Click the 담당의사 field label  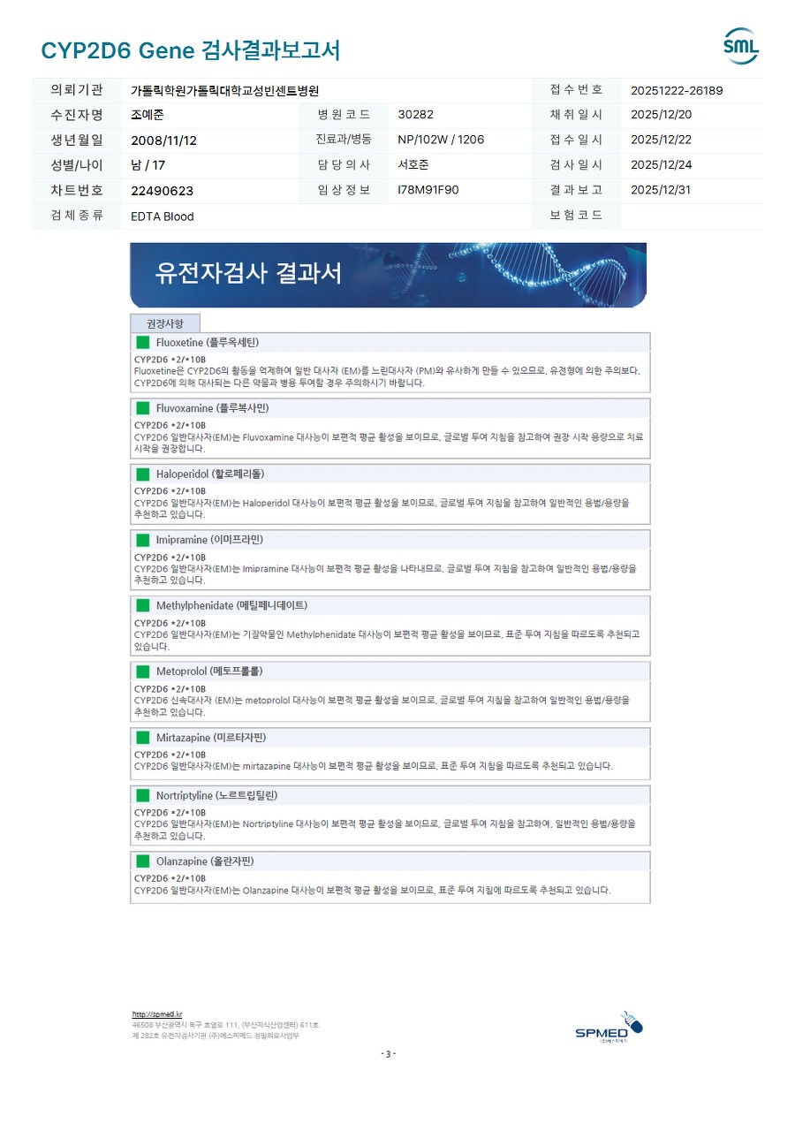344,164
